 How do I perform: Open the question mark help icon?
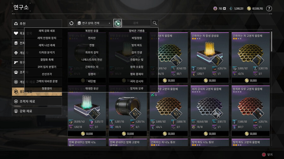point(269,8)
